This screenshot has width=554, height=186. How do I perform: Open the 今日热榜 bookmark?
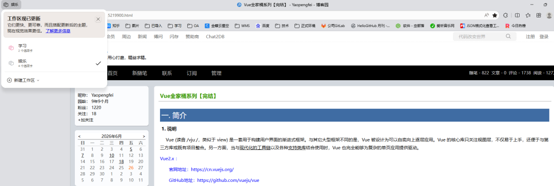tap(515, 26)
